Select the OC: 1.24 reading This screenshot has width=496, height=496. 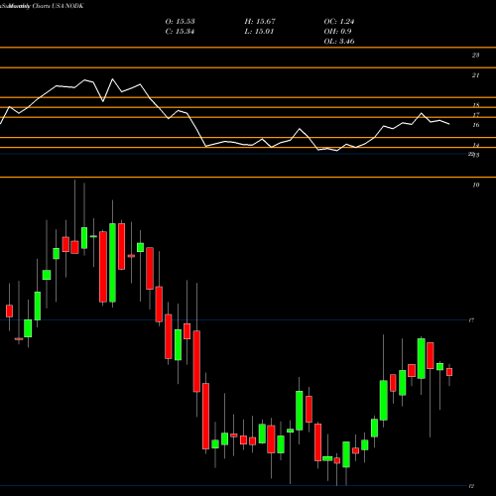point(339,22)
